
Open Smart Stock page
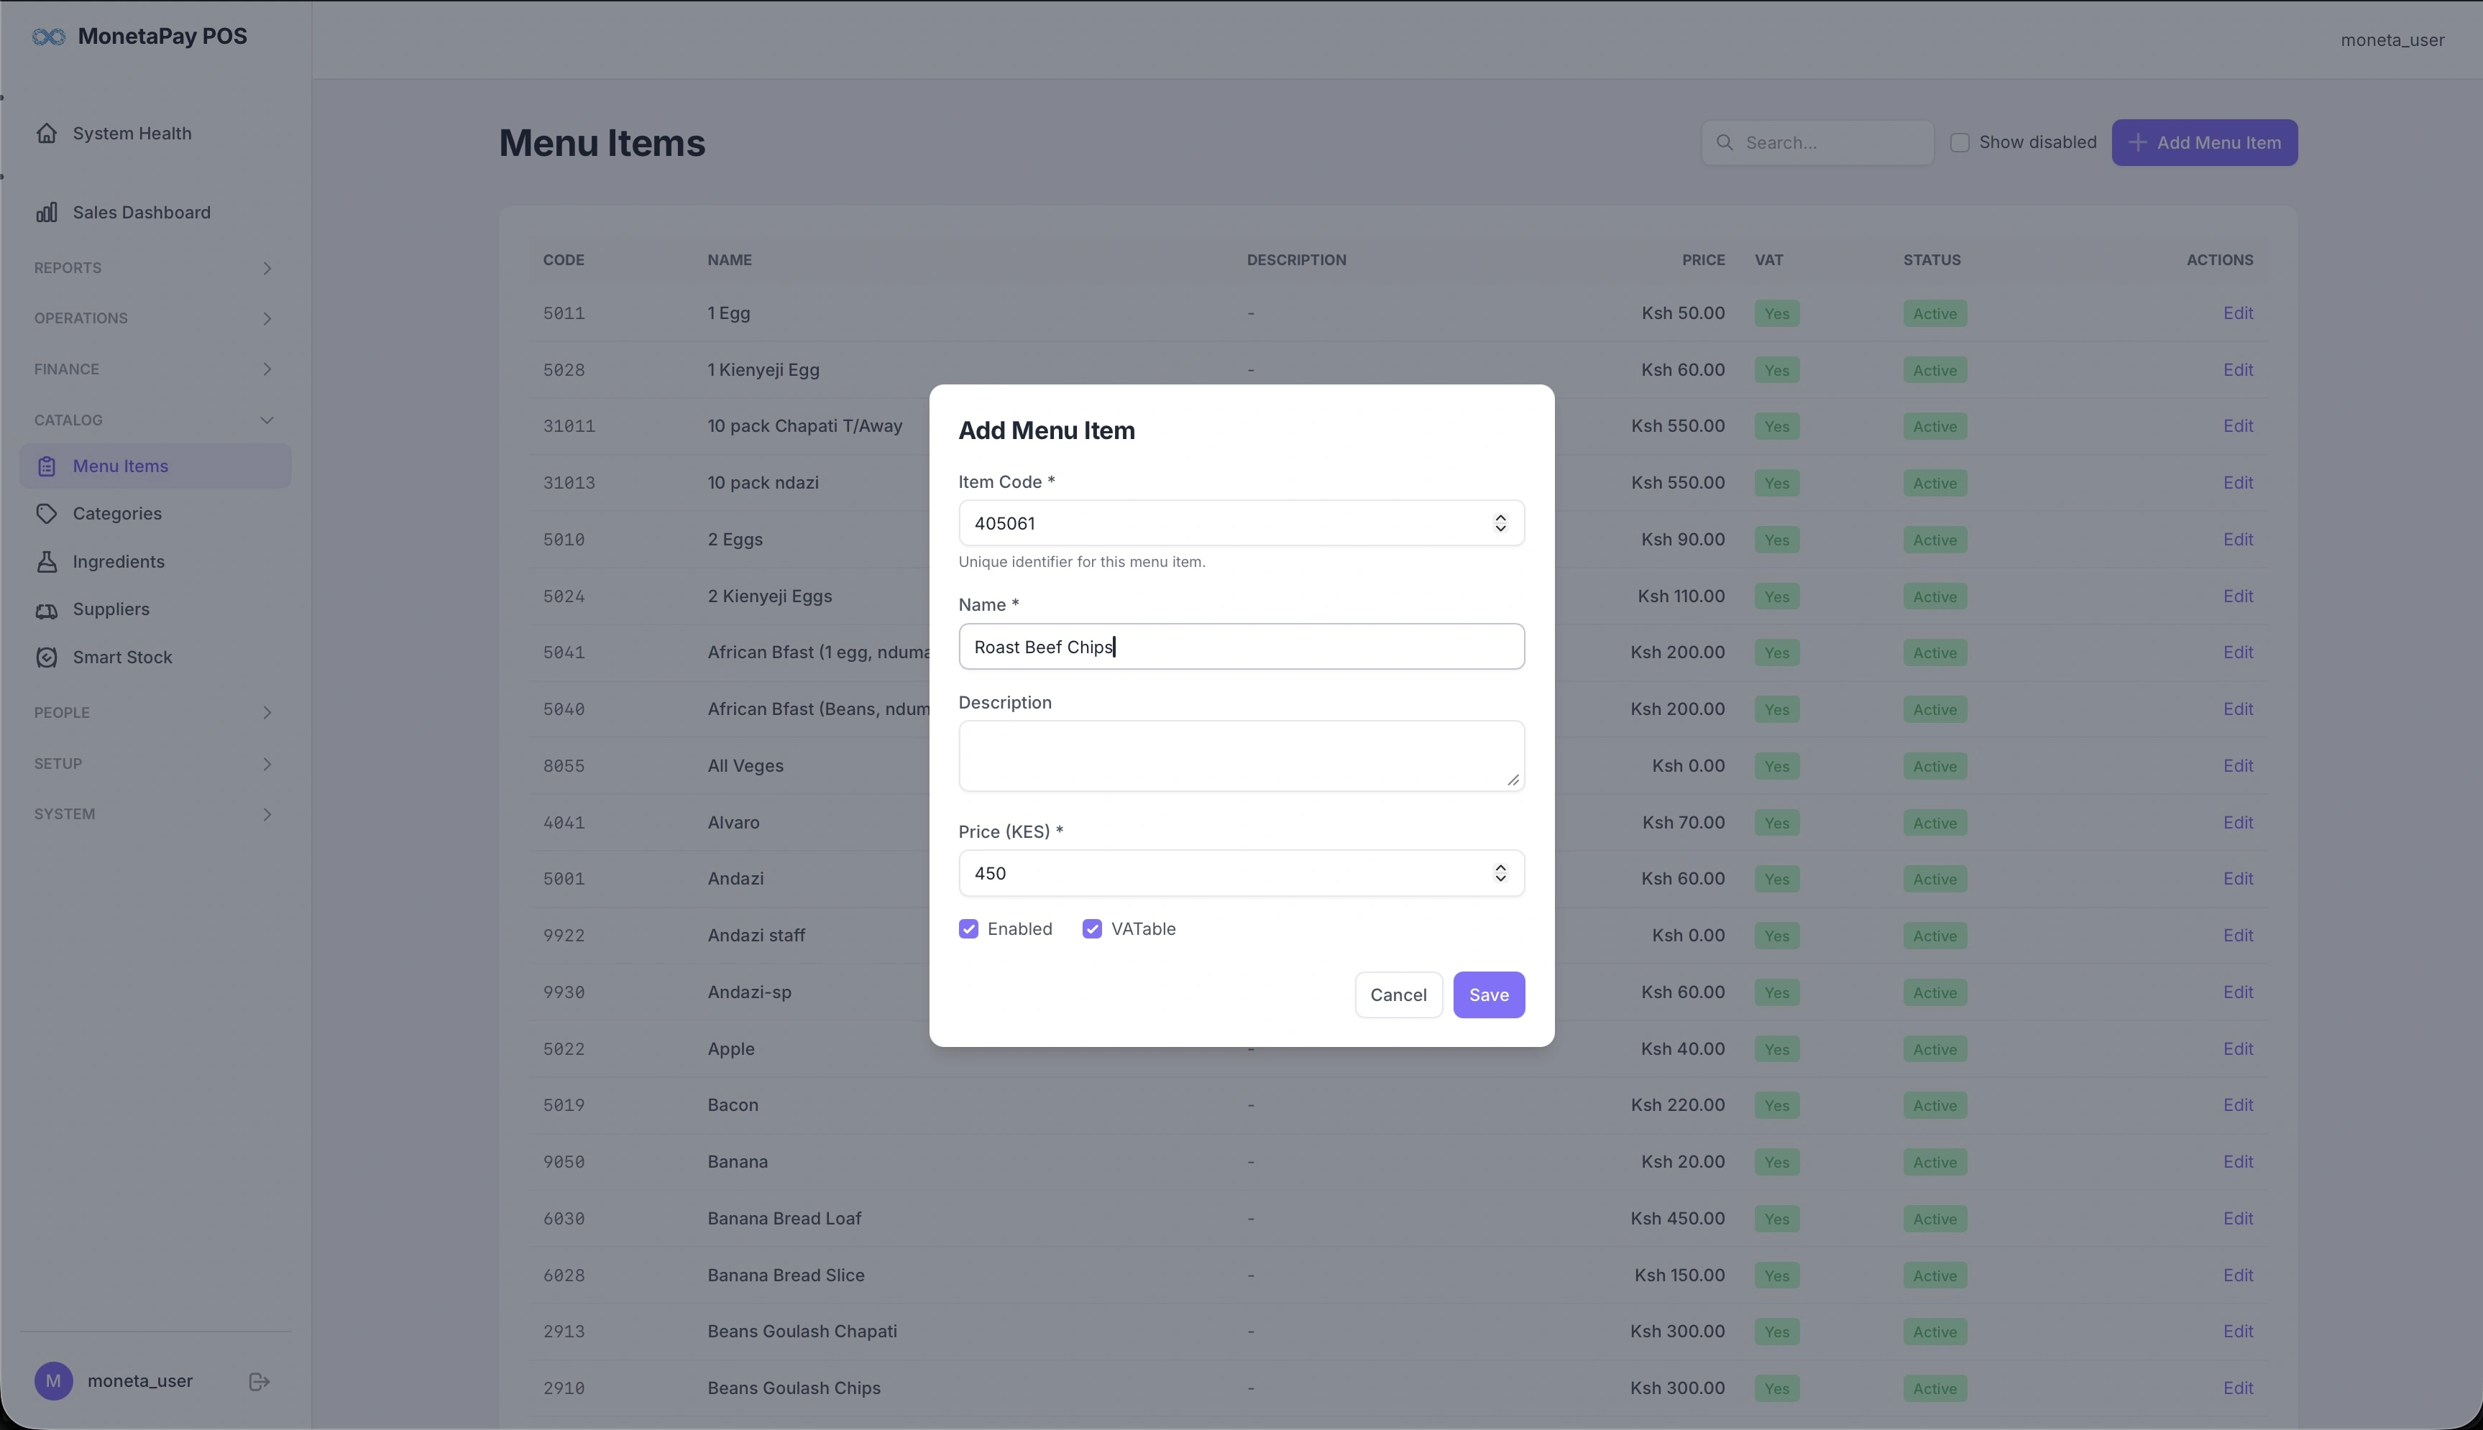click(x=155, y=658)
